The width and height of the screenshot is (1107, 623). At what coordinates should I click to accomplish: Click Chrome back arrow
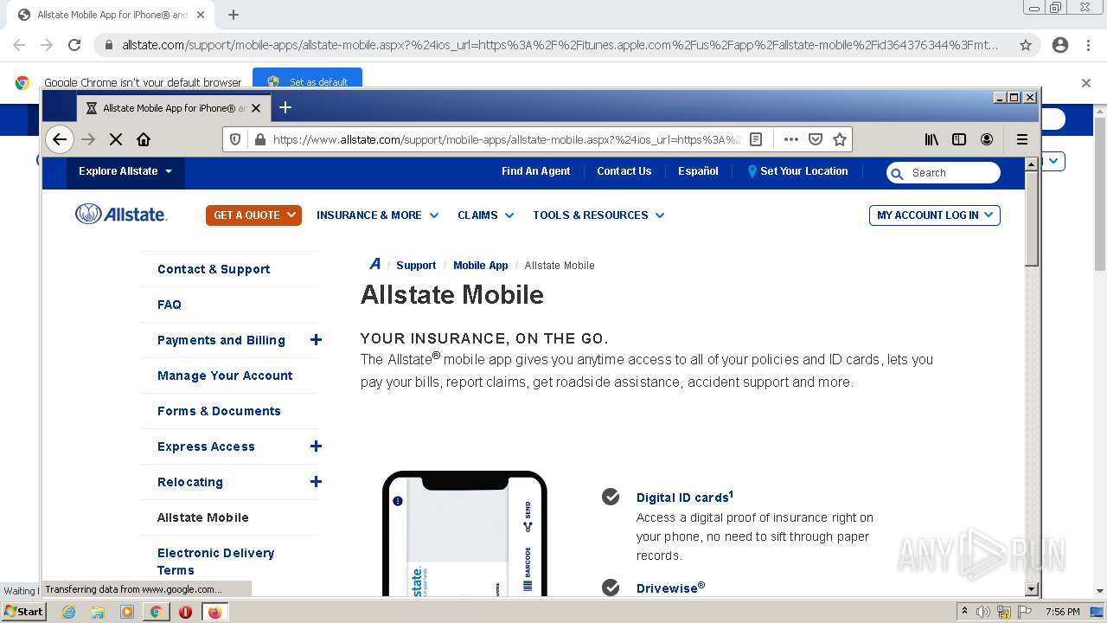click(x=19, y=45)
